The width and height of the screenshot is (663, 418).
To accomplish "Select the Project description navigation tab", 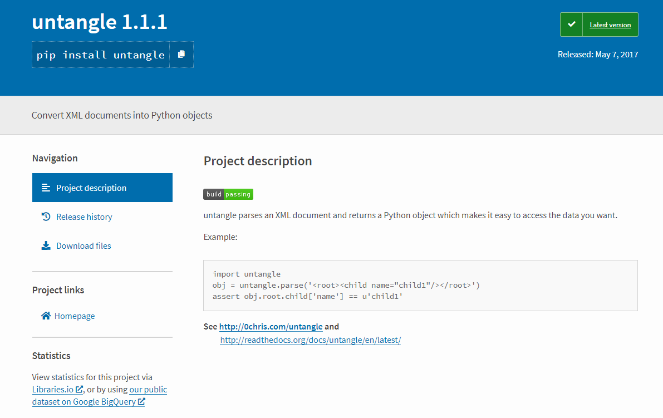I will coord(102,188).
